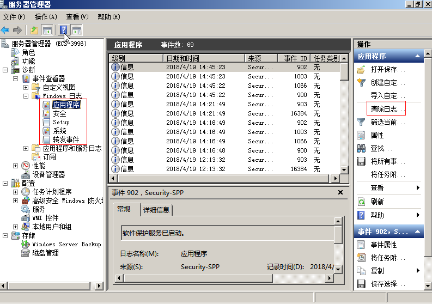This screenshot has height=304, width=432.
Task: Open 属性 in the 应用程序 actions
Action: [x=377, y=135]
